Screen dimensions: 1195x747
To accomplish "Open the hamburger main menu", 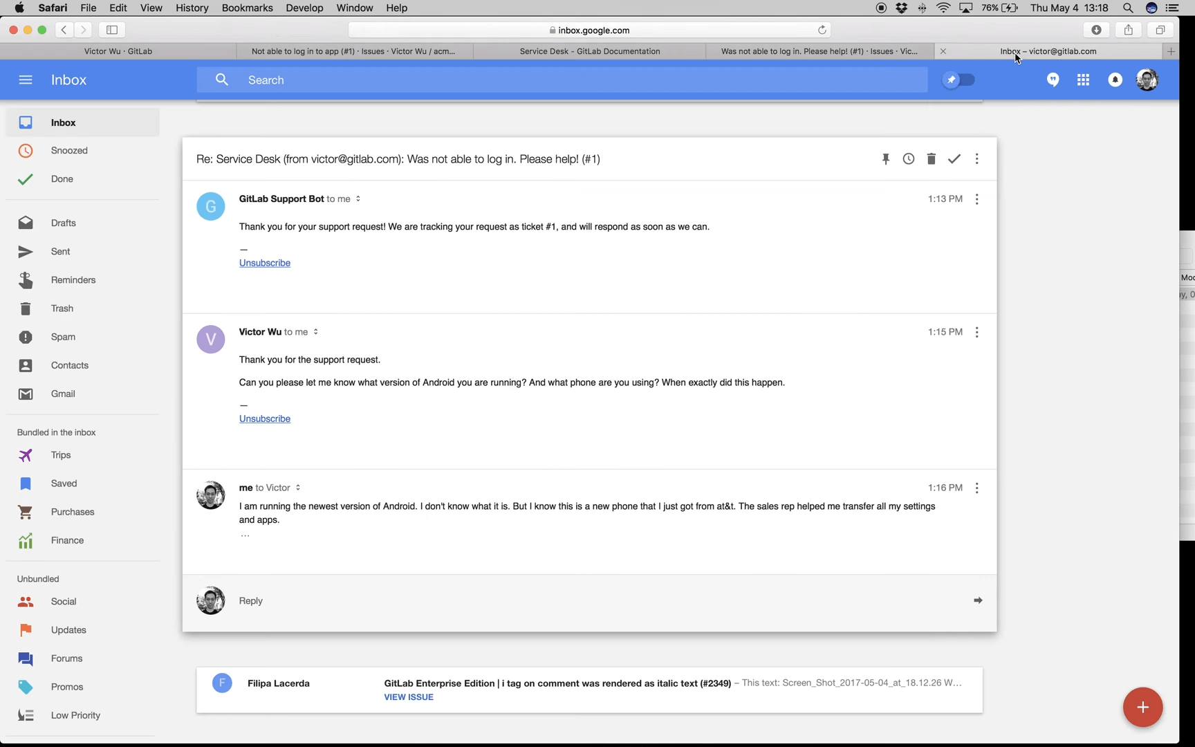I will [26, 80].
